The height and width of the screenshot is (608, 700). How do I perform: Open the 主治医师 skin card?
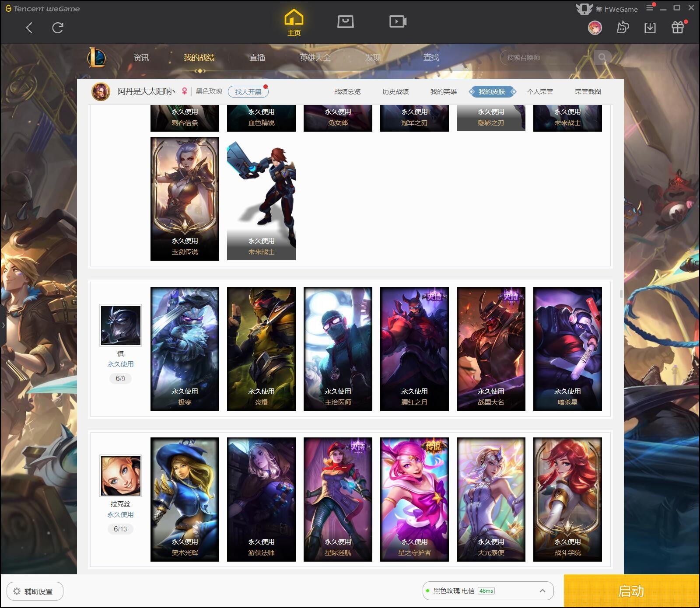(x=338, y=349)
